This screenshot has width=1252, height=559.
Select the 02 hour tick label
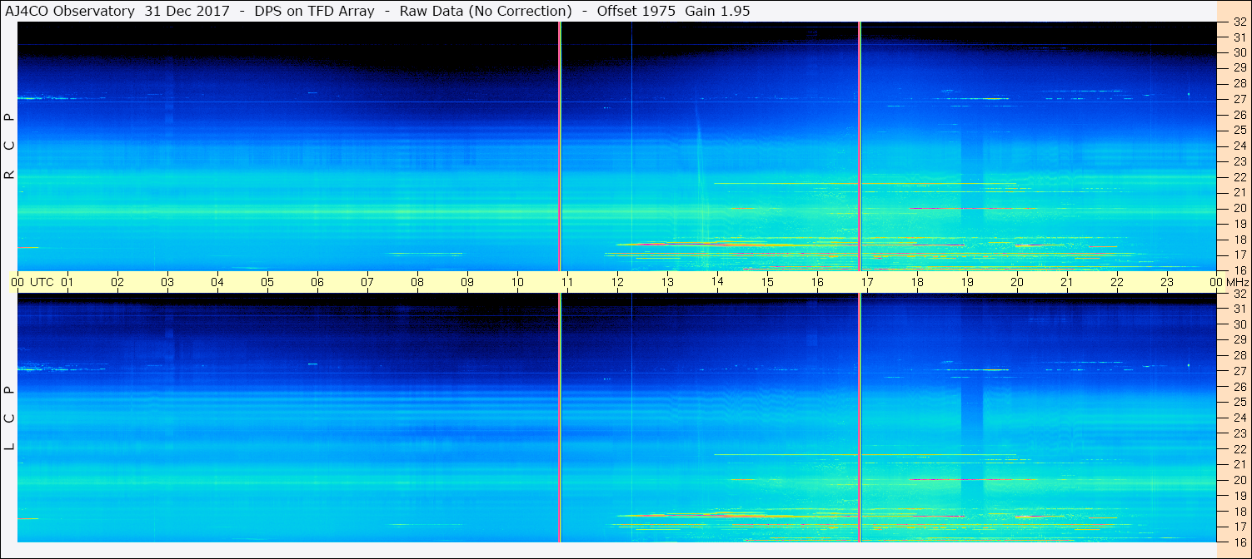(x=117, y=282)
